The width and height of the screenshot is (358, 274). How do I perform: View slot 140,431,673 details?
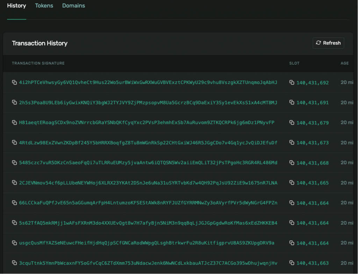click(x=313, y=143)
